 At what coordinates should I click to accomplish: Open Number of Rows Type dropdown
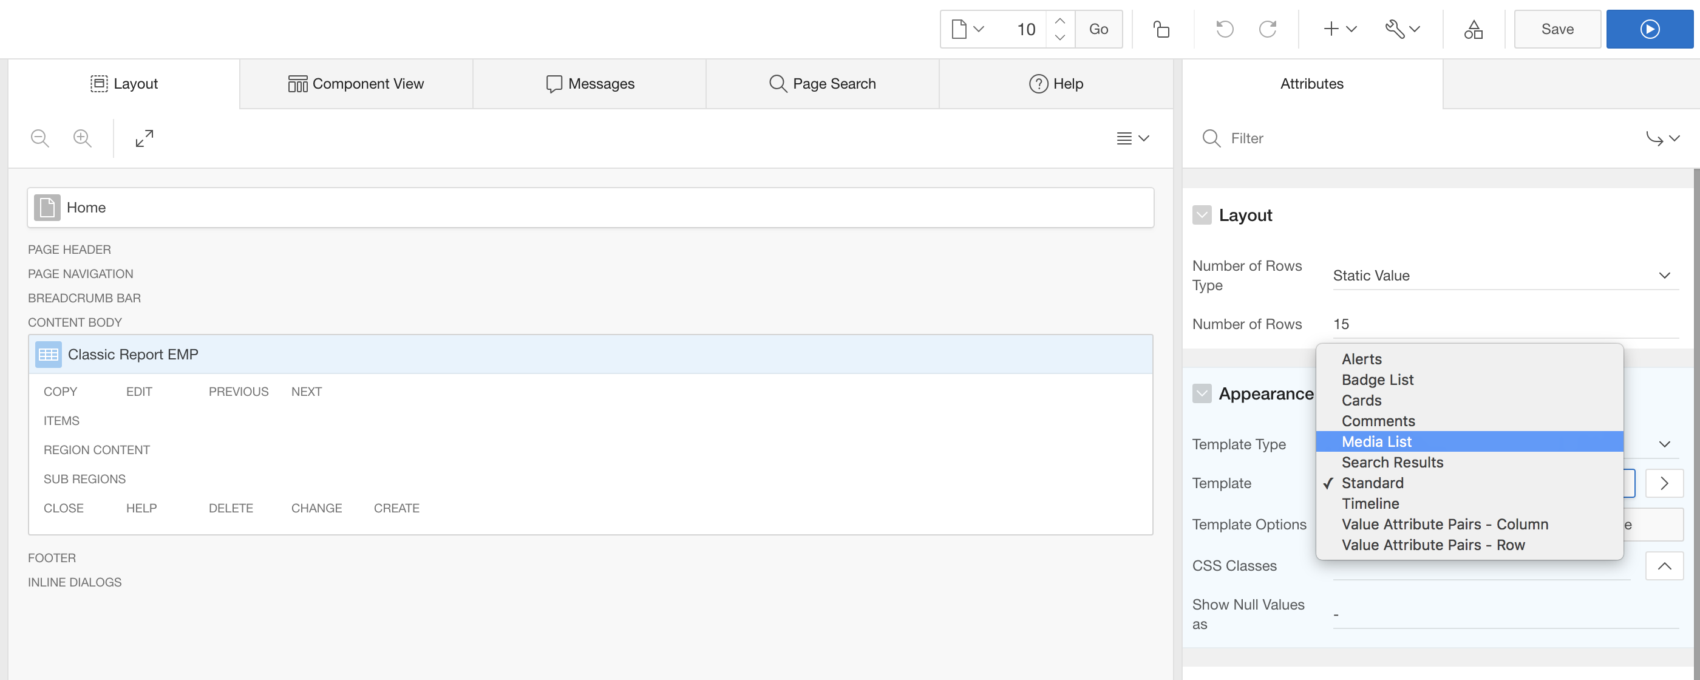[x=1504, y=275]
